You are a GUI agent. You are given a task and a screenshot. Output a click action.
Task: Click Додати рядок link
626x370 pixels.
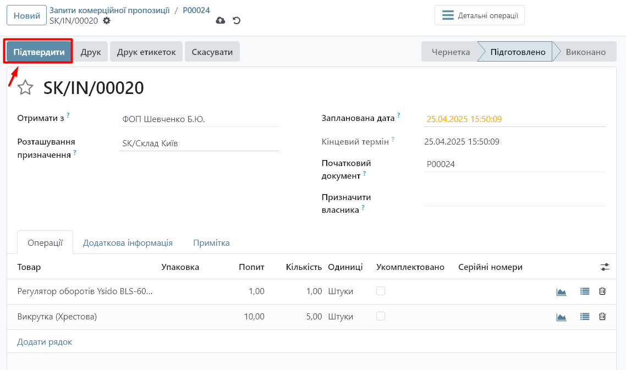(x=45, y=342)
